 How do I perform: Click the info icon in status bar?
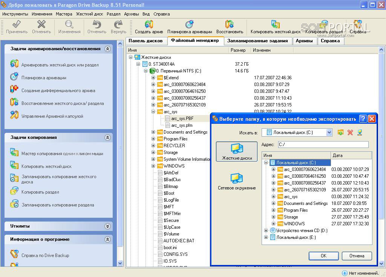[345, 273]
